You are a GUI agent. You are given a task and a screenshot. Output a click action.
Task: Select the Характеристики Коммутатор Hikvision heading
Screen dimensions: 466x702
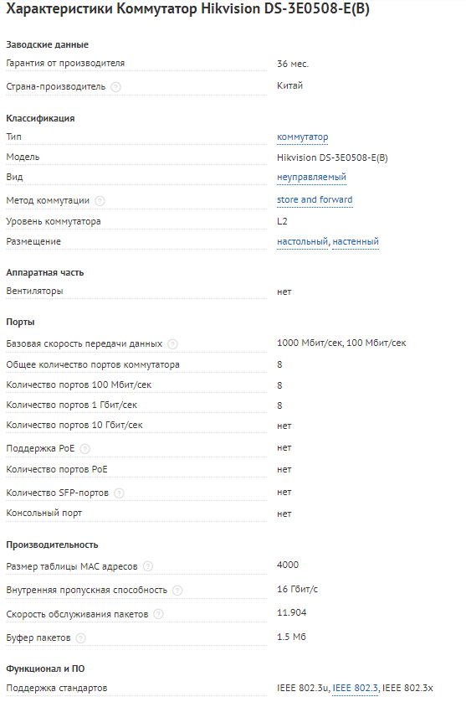click(x=188, y=9)
